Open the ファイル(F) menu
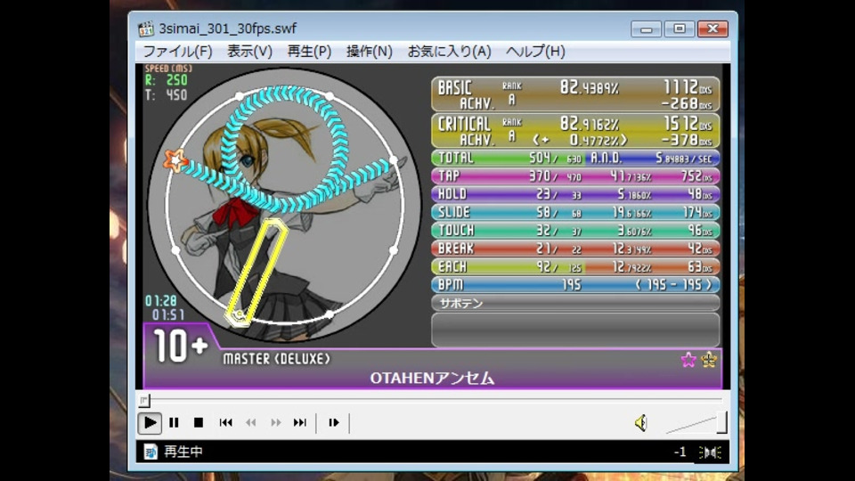 (178, 52)
